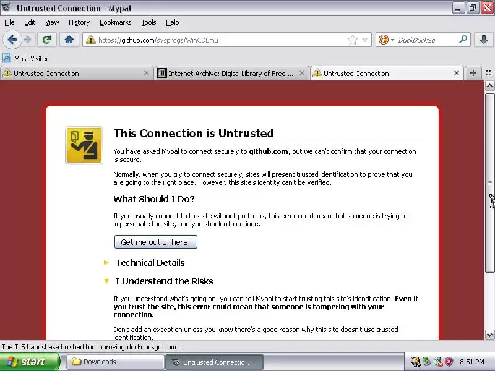Click the page scrollbar up arrow
495x371 pixels.
pyautogui.click(x=489, y=86)
